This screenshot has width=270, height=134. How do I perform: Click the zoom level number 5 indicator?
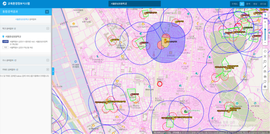pyautogui.click(x=265, y=15)
